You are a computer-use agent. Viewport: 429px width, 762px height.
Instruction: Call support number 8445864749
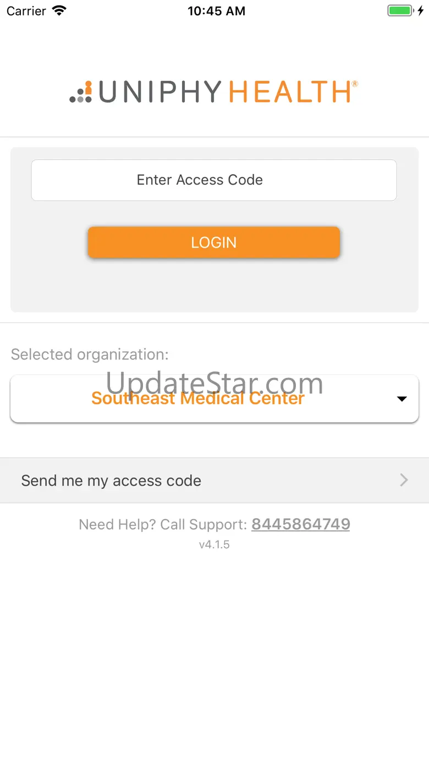point(301,524)
